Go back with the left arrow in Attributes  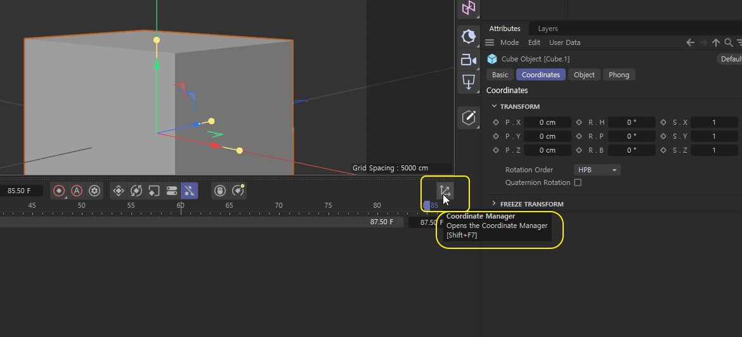(691, 42)
